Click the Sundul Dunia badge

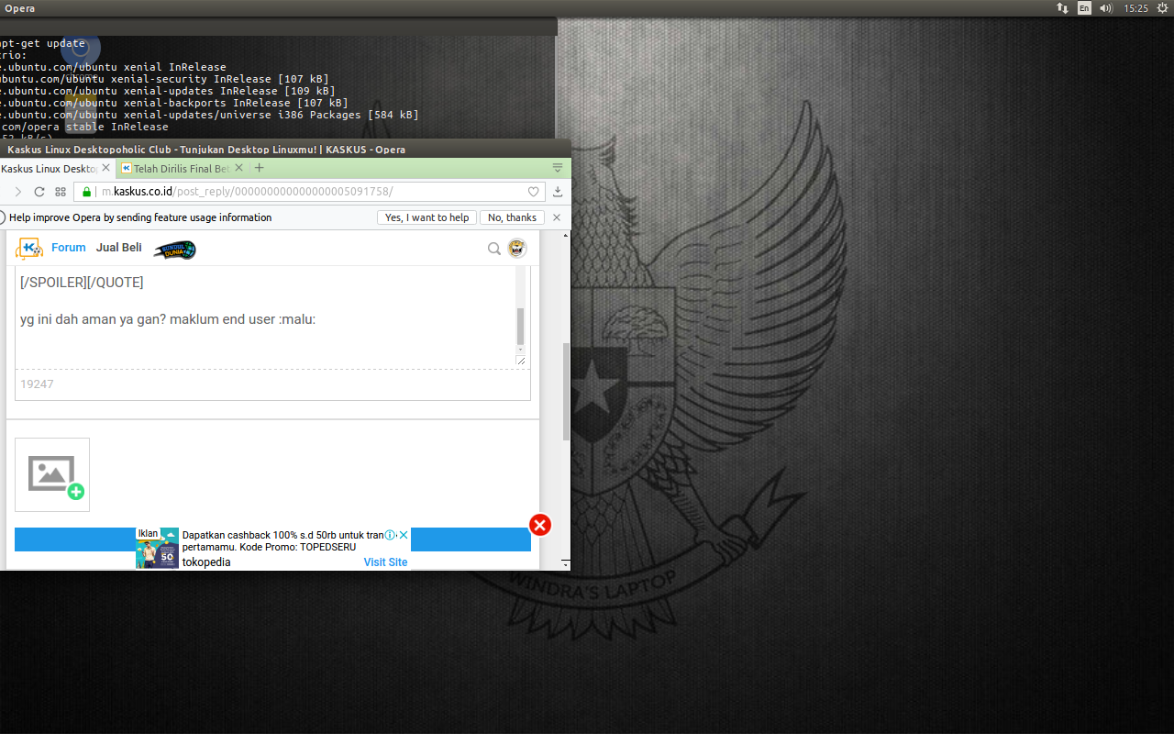pos(174,249)
